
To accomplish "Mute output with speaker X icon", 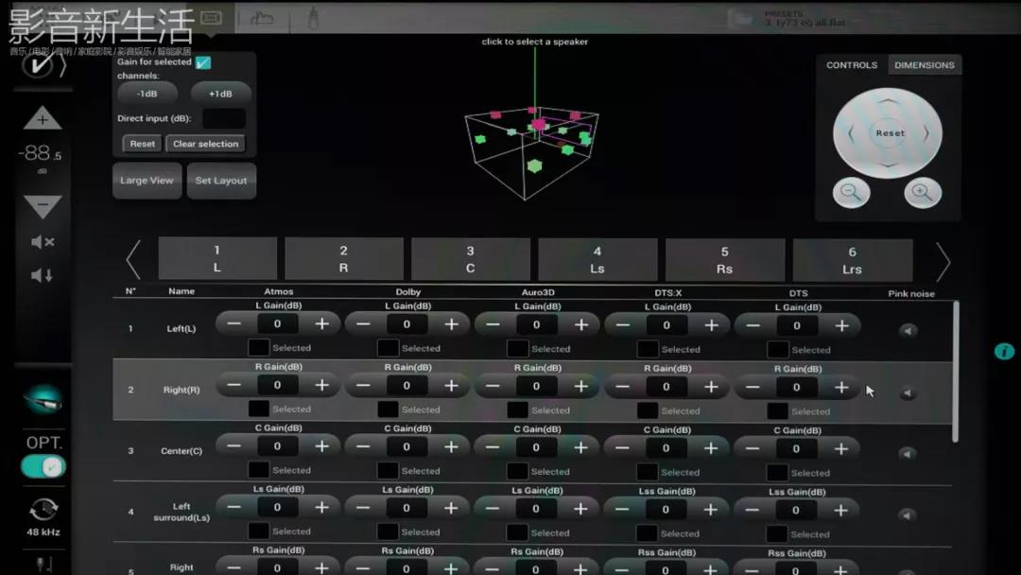I will point(43,242).
